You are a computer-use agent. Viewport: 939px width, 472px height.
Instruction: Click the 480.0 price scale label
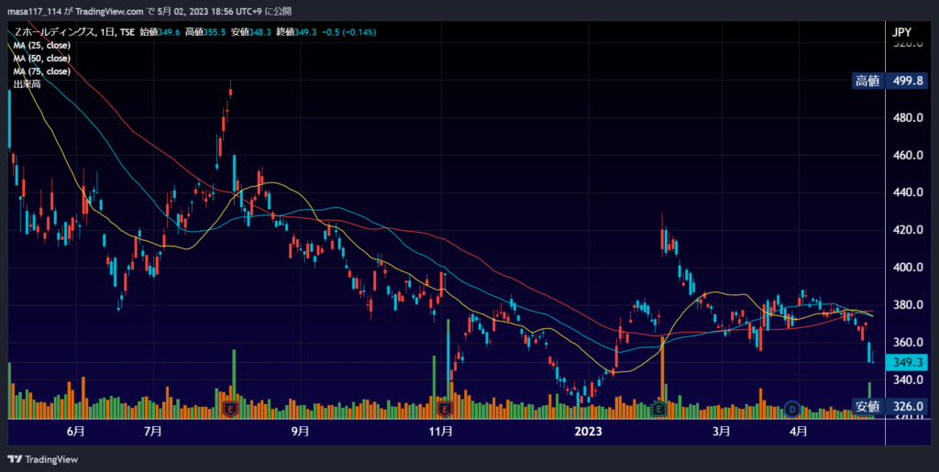(907, 118)
